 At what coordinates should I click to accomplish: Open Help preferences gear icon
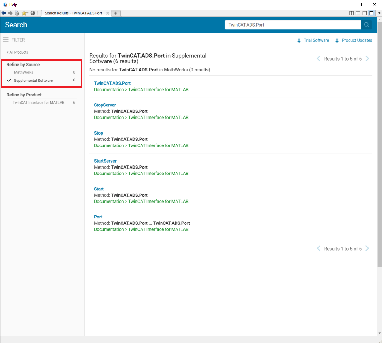pos(33,13)
